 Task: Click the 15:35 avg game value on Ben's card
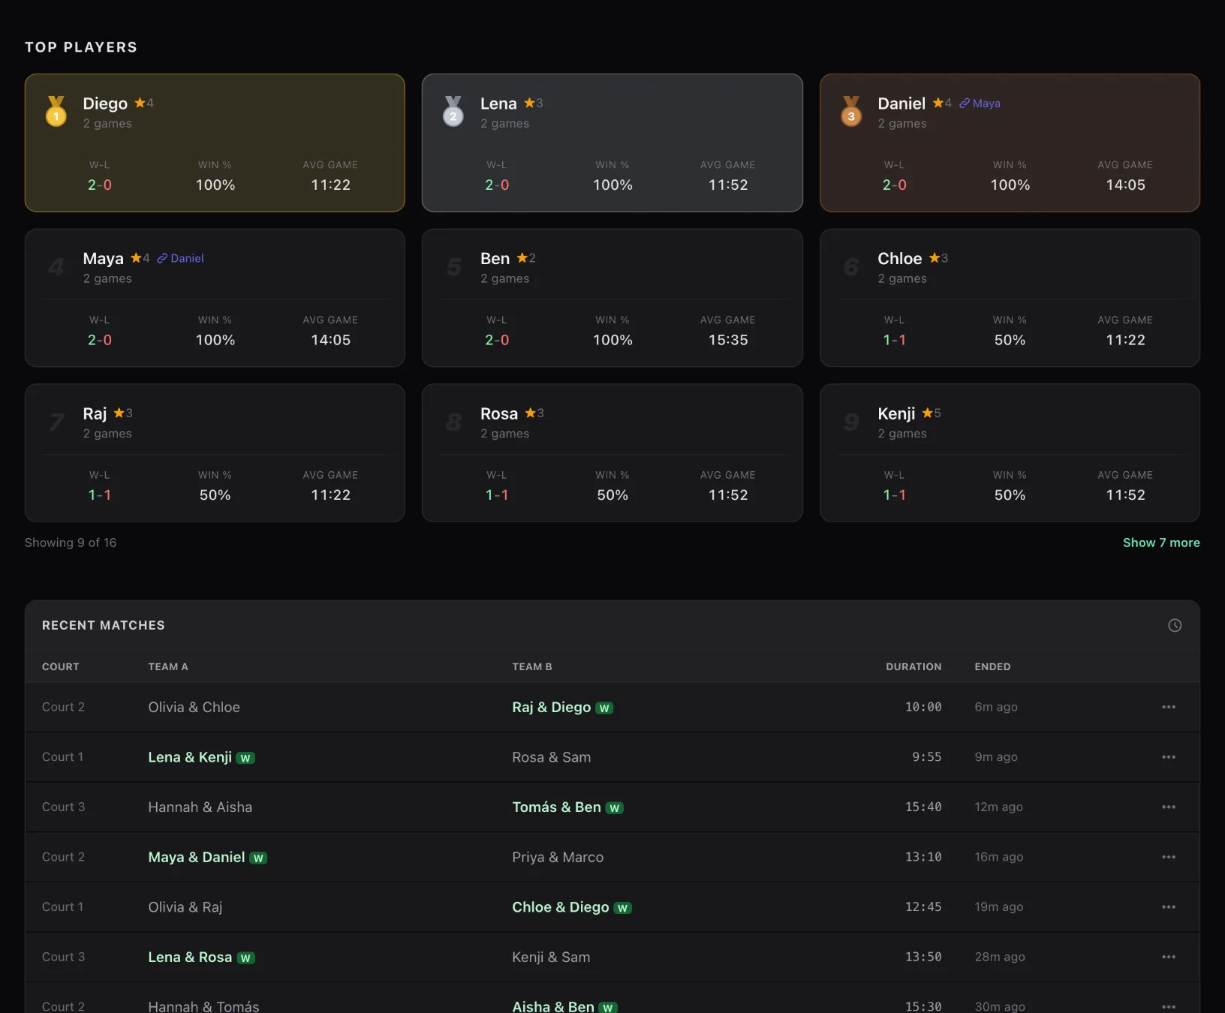coord(728,340)
